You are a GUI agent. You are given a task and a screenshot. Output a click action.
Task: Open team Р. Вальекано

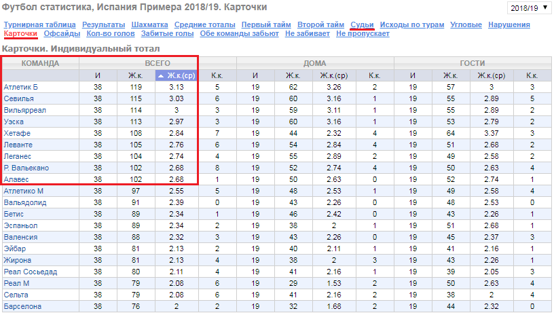pos(26,168)
